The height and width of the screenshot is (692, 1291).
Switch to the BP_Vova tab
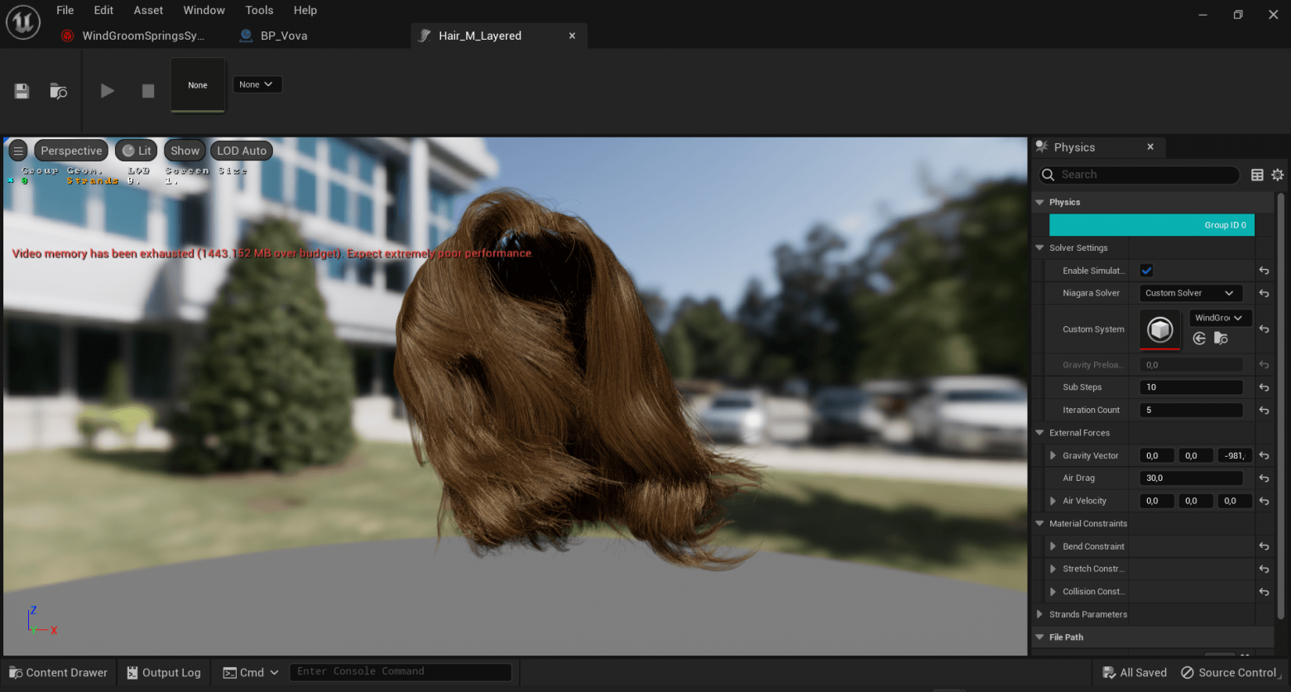point(274,36)
